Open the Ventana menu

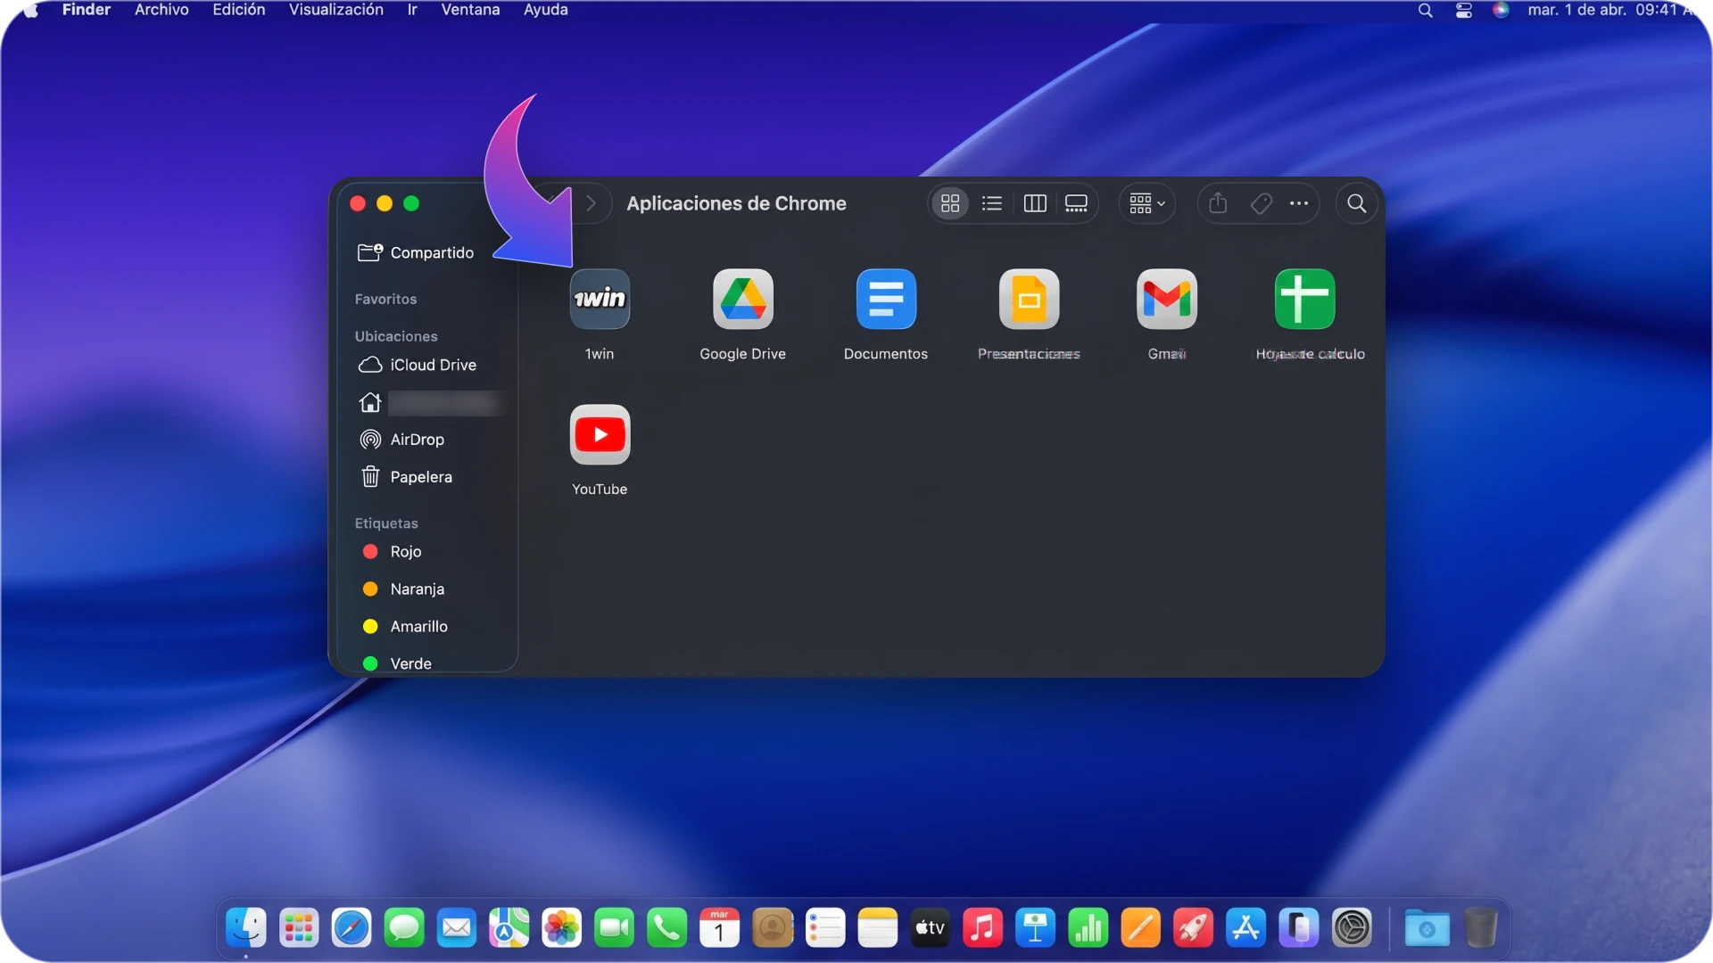[470, 10]
